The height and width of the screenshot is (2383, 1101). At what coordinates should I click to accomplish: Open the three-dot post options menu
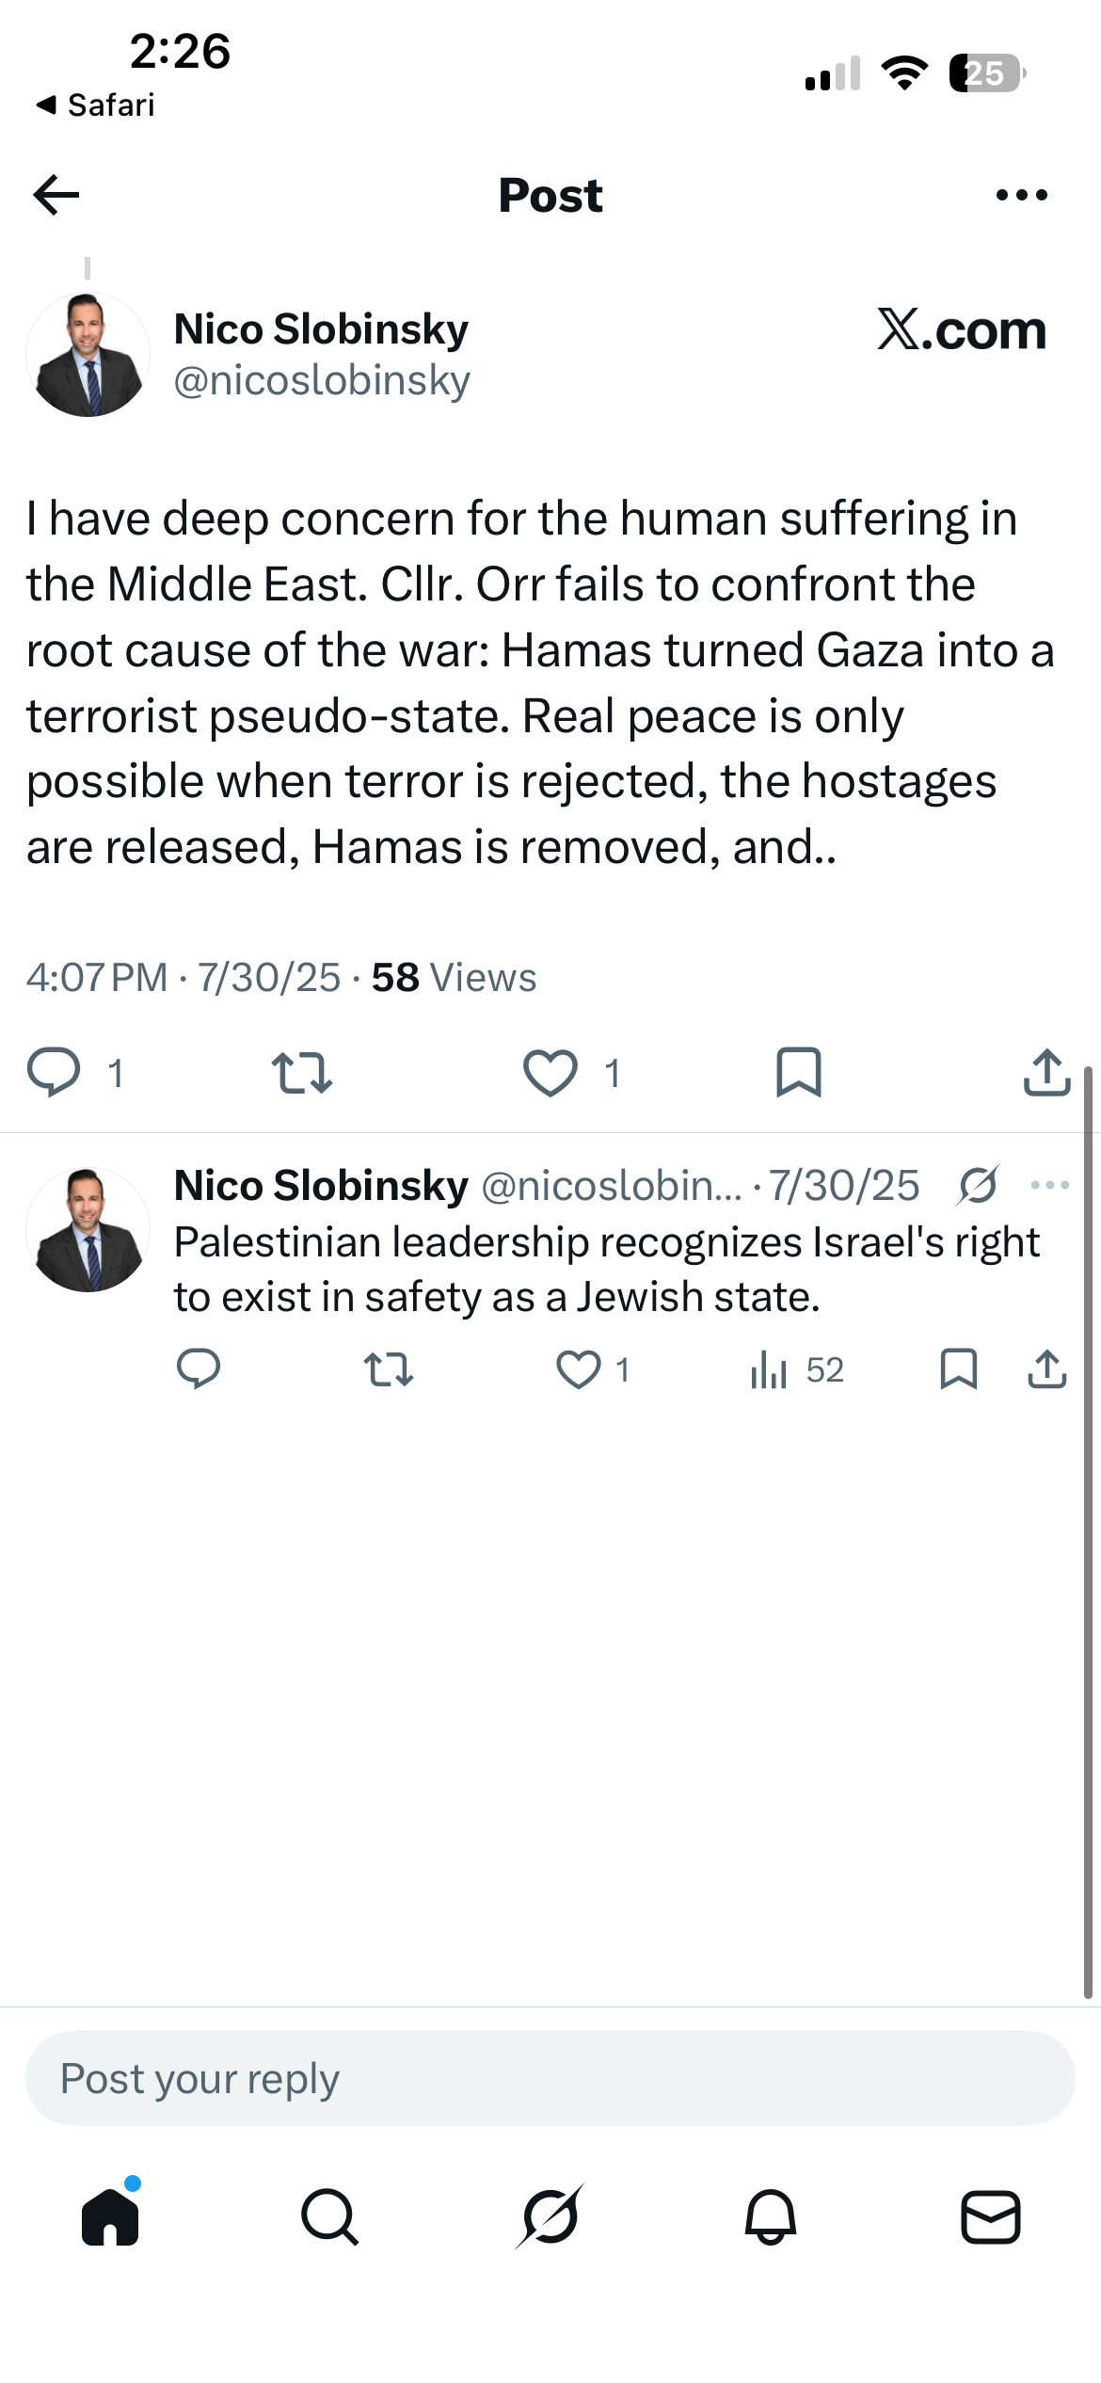click(1021, 195)
